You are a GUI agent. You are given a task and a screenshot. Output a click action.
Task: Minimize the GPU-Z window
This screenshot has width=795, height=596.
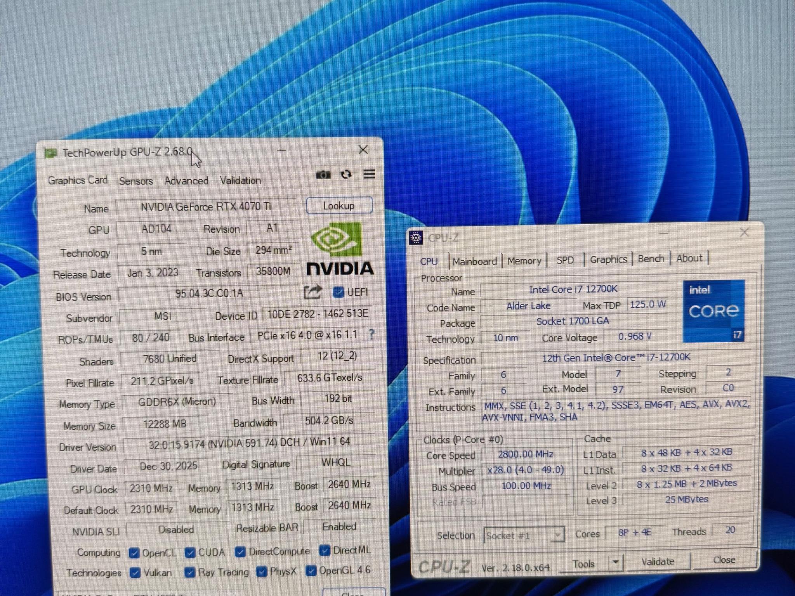(x=282, y=151)
